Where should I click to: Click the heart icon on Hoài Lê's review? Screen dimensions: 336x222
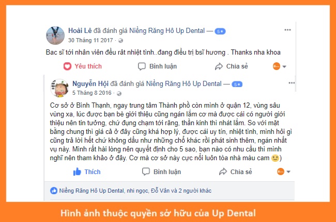pyautogui.click(x=67, y=66)
